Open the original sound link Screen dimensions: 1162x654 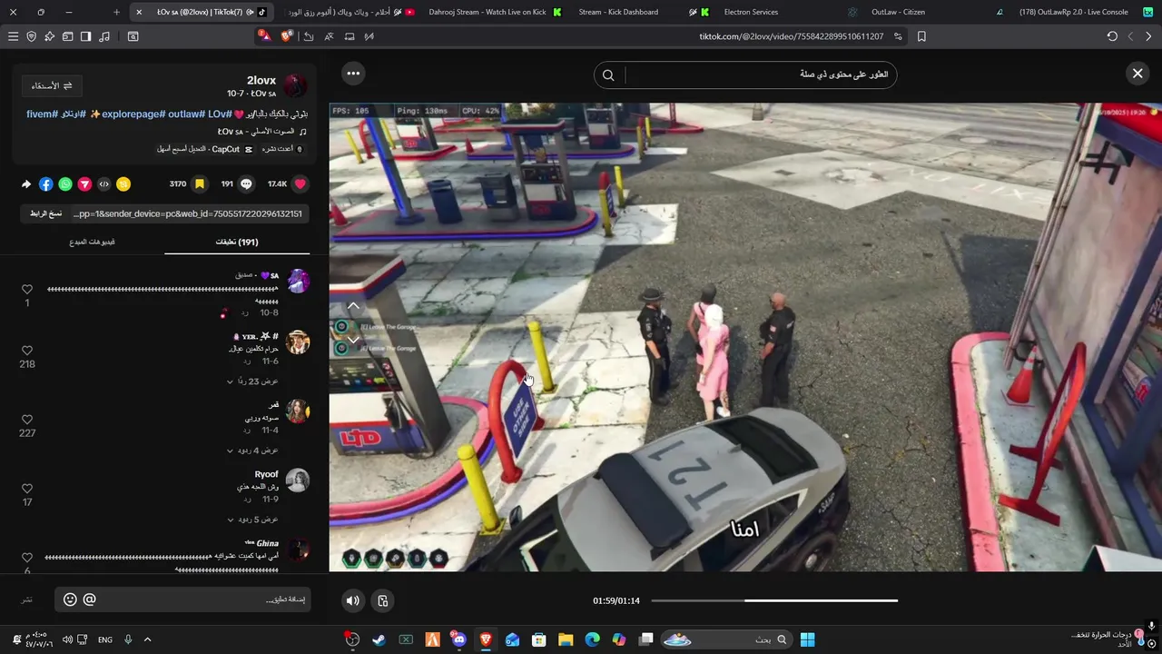pyautogui.click(x=263, y=132)
